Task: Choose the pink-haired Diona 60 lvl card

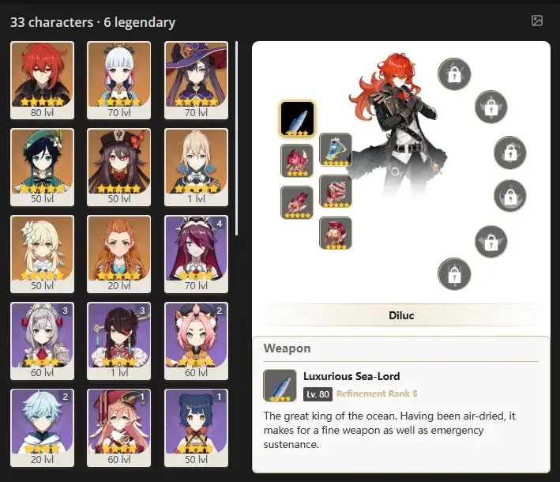Action: click(196, 341)
